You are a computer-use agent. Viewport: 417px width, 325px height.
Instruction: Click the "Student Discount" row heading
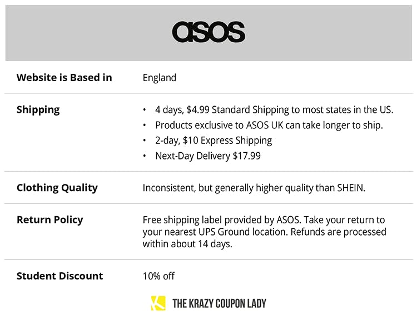click(59, 276)
